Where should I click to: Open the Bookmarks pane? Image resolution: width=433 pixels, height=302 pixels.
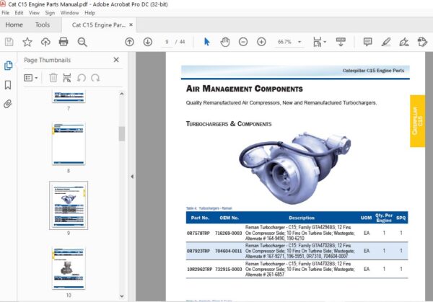(x=8, y=85)
